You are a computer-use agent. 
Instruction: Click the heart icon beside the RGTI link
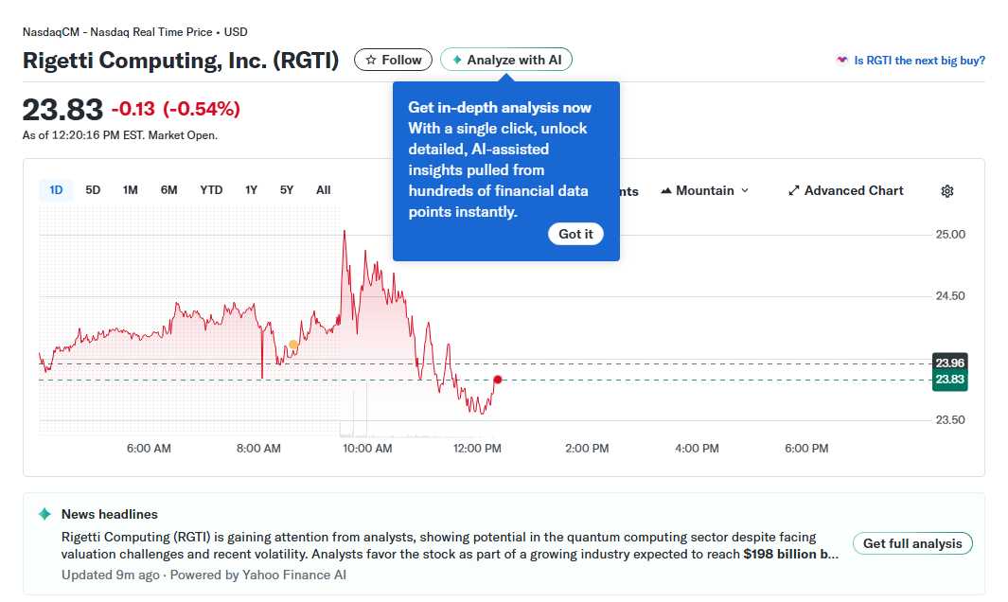click(x=842, y=60)
